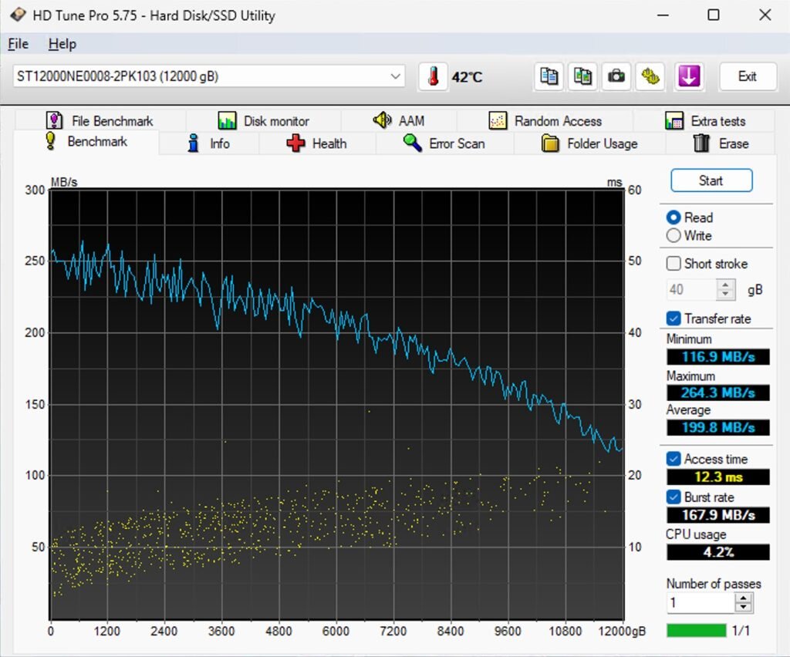
Task: Click the 42°C temperature reading
Action: (x=467, y=77)
